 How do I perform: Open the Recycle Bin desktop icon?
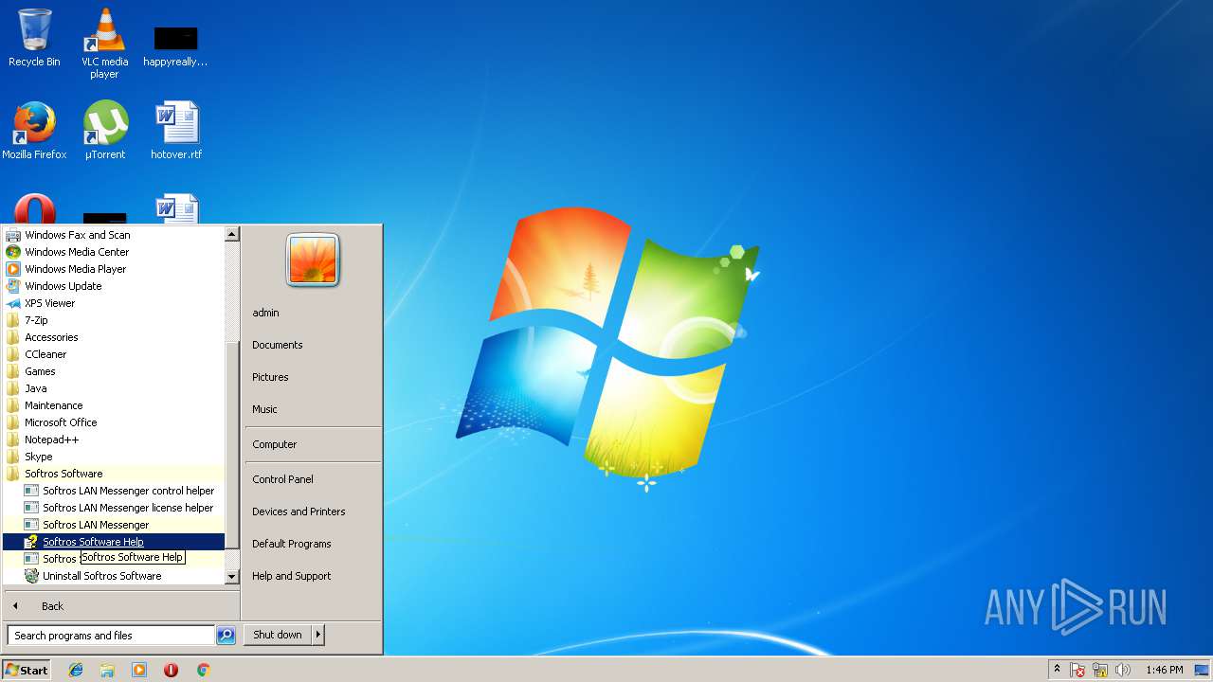pos(34,38)
